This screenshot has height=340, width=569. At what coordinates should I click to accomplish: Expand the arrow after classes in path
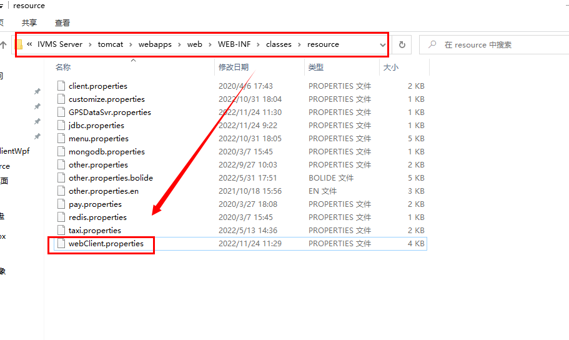299,44
